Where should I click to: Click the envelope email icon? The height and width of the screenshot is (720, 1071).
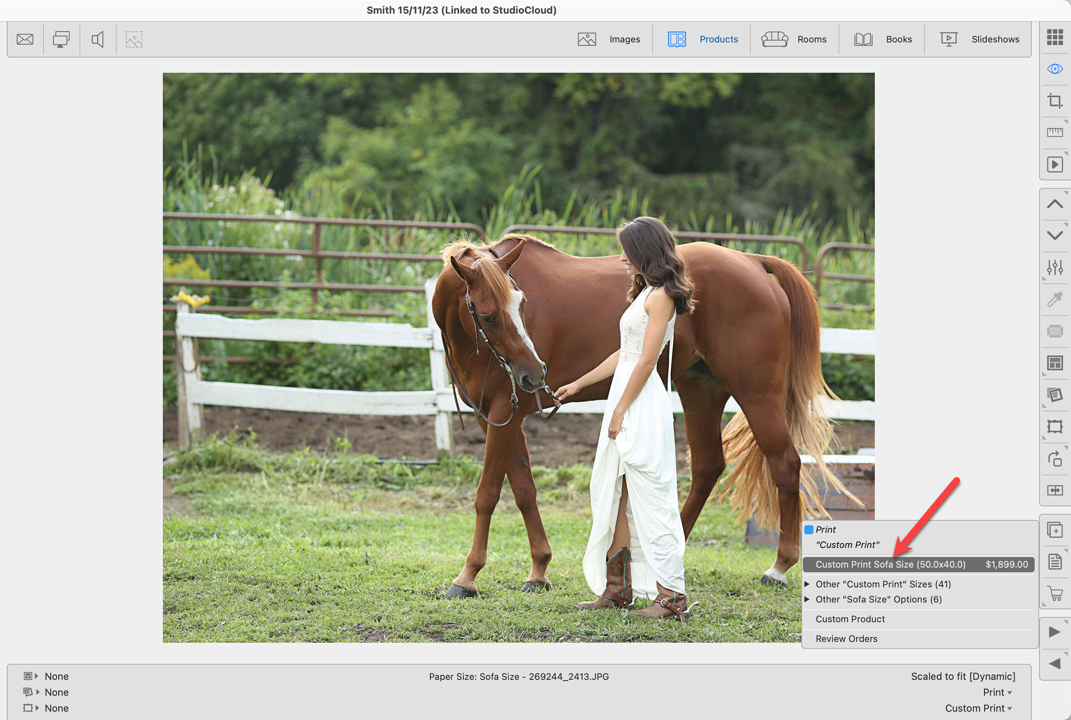click(x=25, y=40)
